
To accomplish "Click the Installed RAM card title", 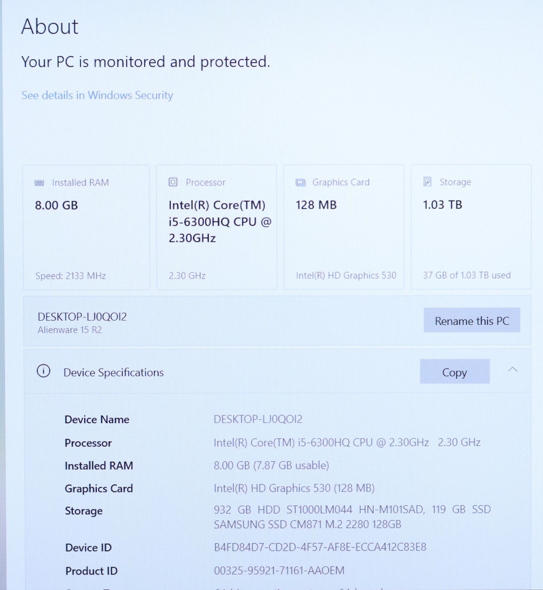I will point(80,183).
